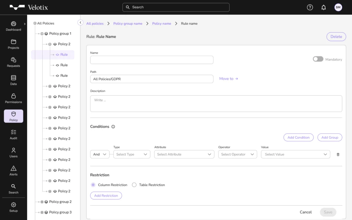352x220 pixels.
Task: Delete the condition row with trash icon
Action: click(338, 154)
